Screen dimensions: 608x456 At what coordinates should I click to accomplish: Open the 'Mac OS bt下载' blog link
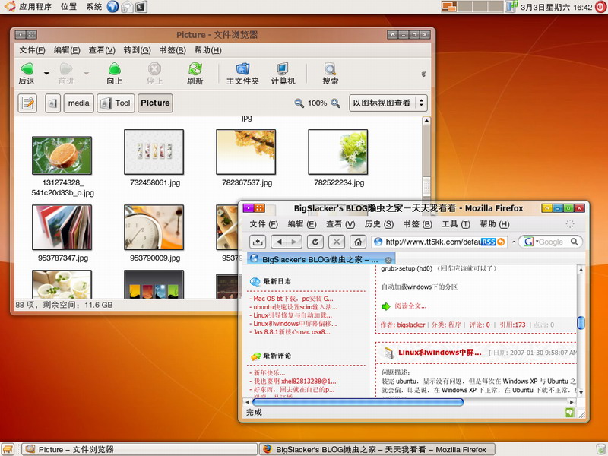[293, 299]
